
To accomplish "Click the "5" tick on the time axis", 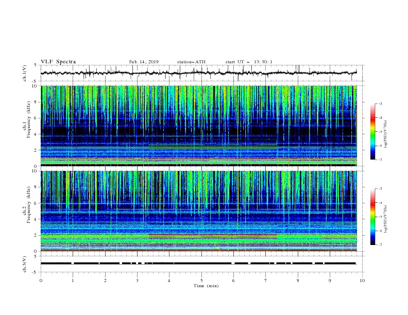I will pyautogui.click(x=201, y=281).
